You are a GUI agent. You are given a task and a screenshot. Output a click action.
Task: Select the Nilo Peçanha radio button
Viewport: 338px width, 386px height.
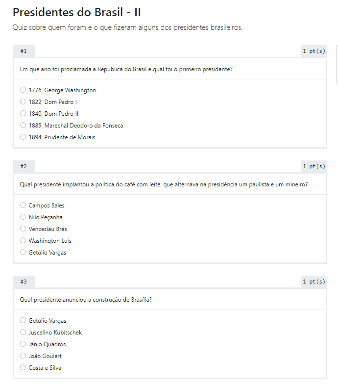23,217
